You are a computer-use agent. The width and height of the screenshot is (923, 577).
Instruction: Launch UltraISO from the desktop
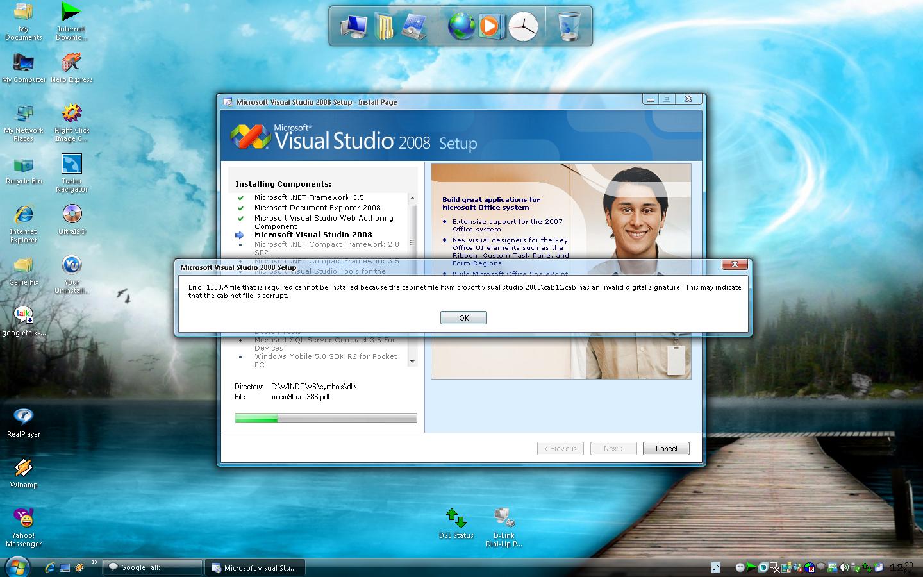pos(72,219)
